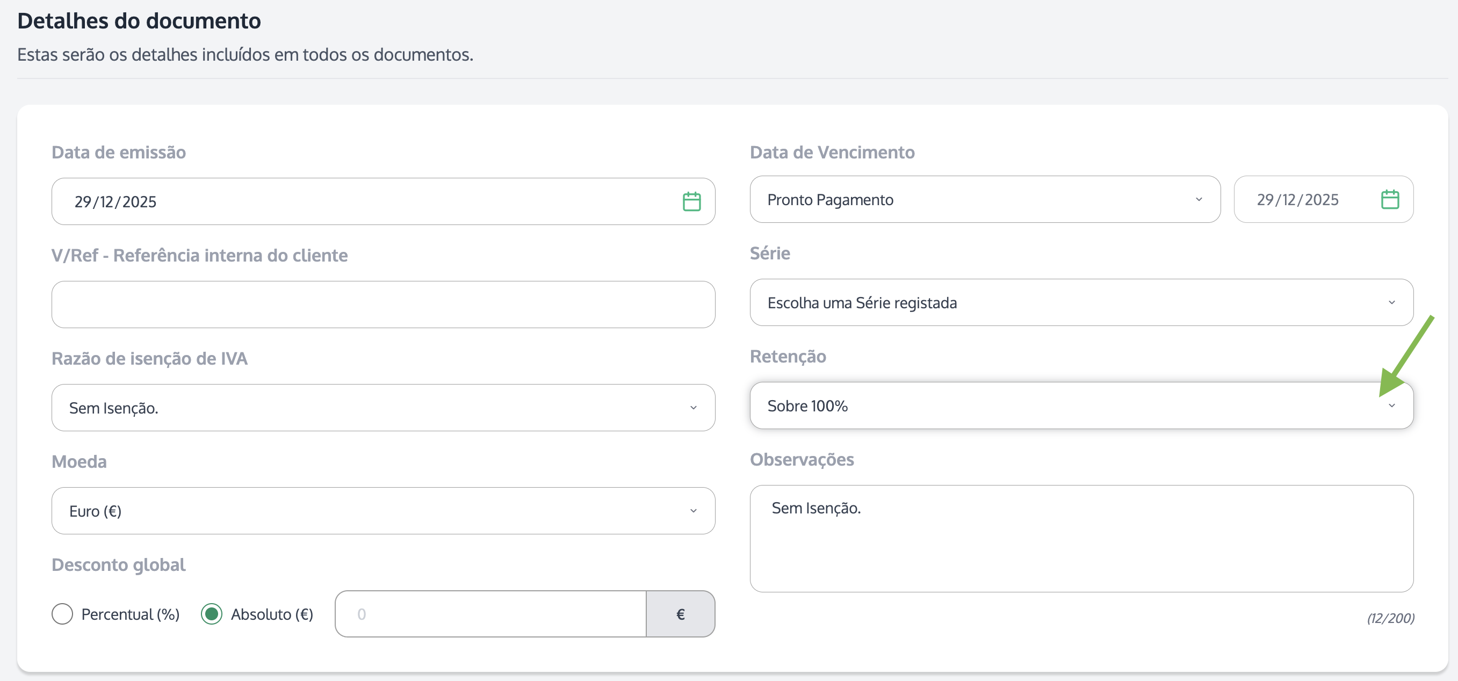This screenshot has width=1458, height=681.
Task: Focus the V/Ref client reference input
Action: [383, 305]
